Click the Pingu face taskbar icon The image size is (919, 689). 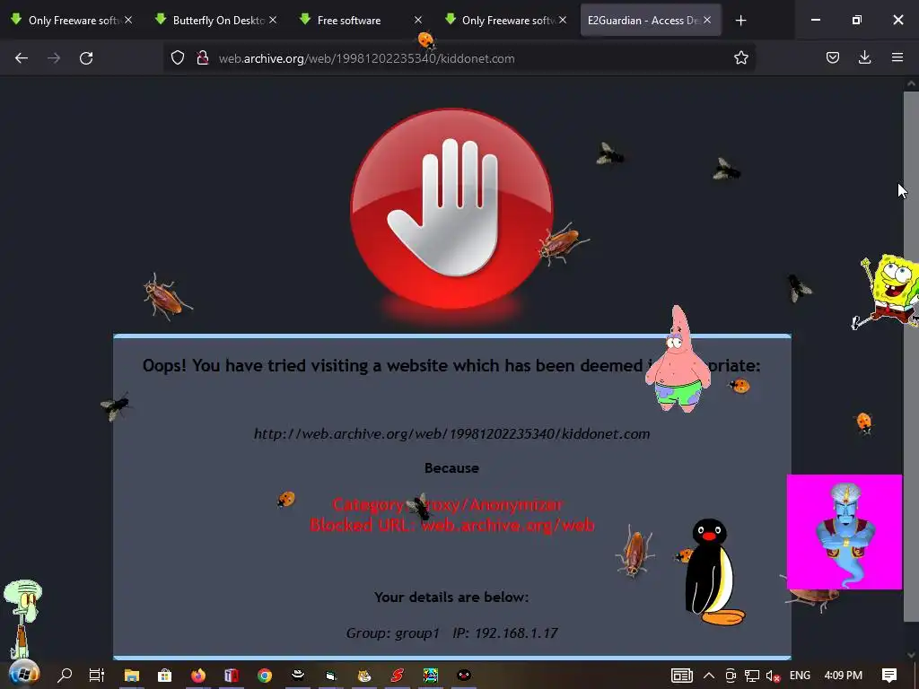point(464,675)
